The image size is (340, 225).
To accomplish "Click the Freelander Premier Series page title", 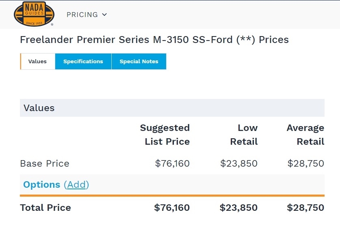I will pos(154,40).
